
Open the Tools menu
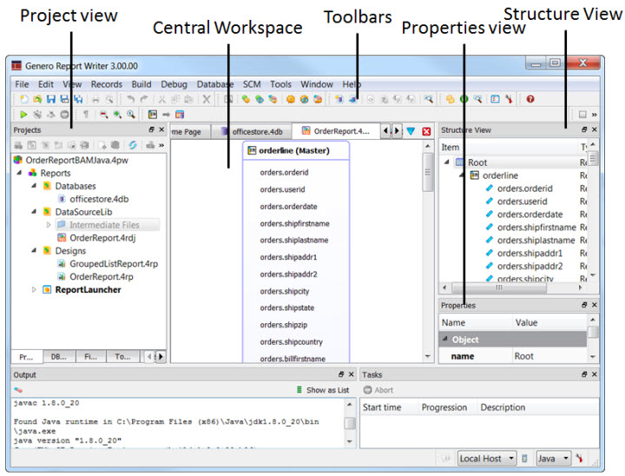point(280,84)
